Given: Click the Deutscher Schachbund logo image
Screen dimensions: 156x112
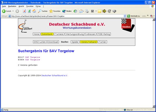Looking at the screenshot, I should point(25,26).
